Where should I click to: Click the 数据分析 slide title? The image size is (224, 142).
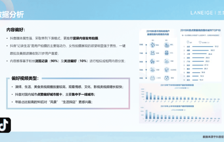[12, 15]
